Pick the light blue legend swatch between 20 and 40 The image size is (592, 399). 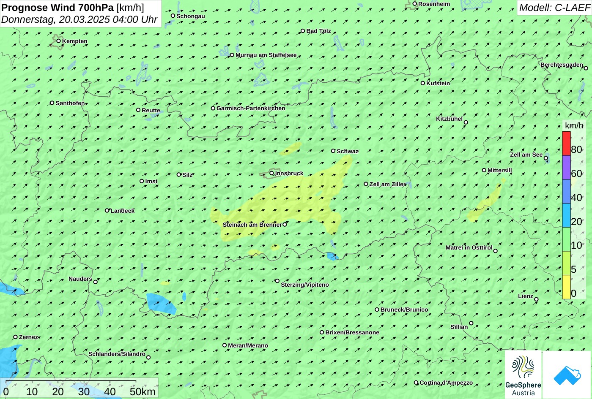pyautogui.click(x=566, y=216)
